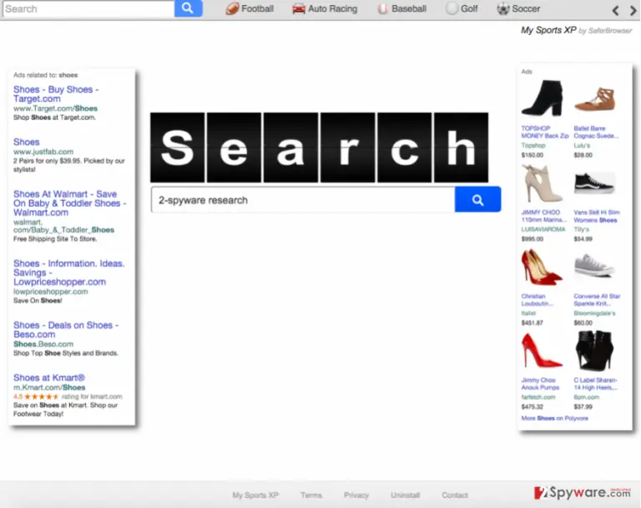Open TOPSHOP MONEY Back Zip product link
The width and height of the screenshot is (641, 508).
point(545,132)
